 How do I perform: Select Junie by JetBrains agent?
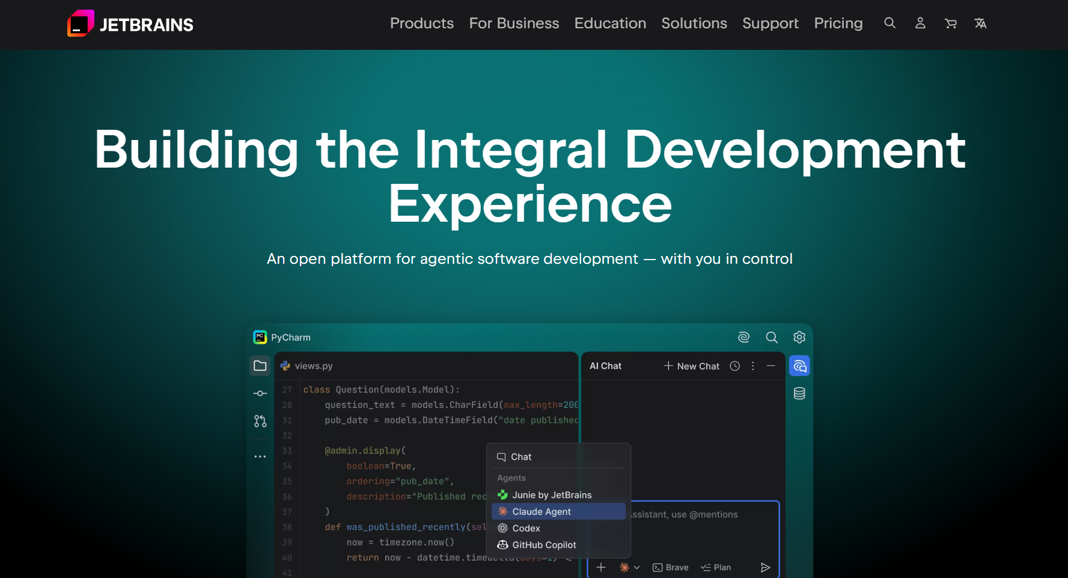click(558, 495)
